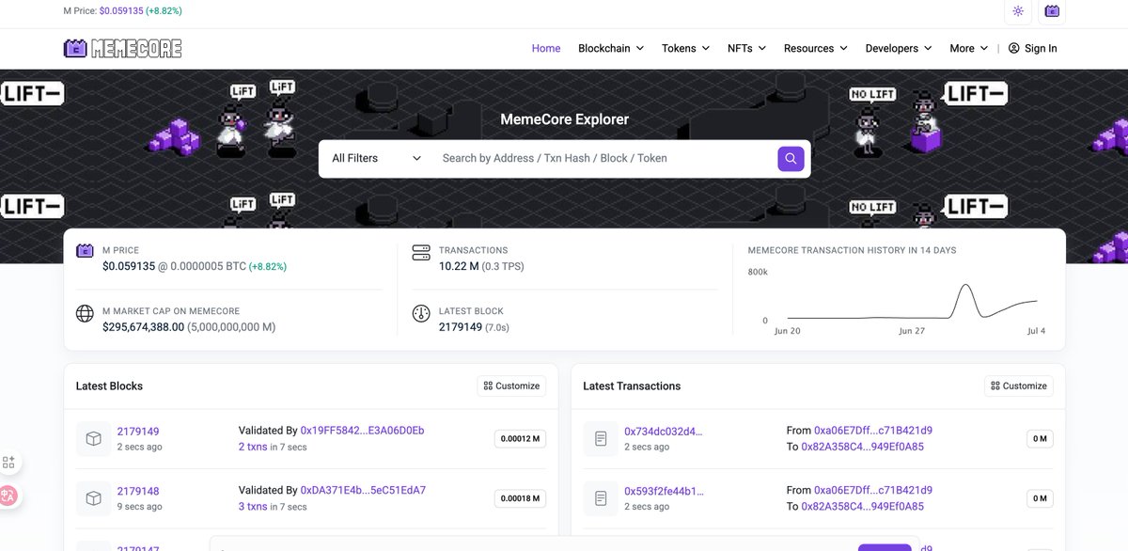Viewport: 1128px width, 551px height.
Task: Click the 0 M badge for transaction 0x593f2fe44b1
Action: 1040,498
